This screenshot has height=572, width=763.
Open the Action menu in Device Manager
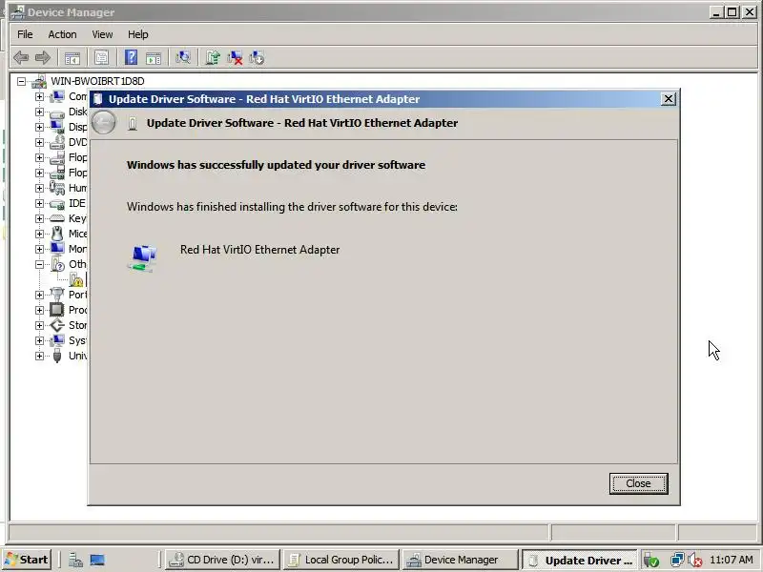(62, 34)
